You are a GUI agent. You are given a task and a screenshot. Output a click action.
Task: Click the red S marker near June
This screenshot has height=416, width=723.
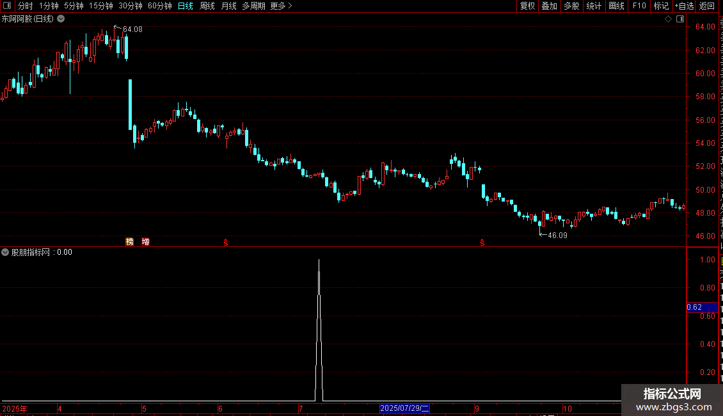click(x=225, y=243)
